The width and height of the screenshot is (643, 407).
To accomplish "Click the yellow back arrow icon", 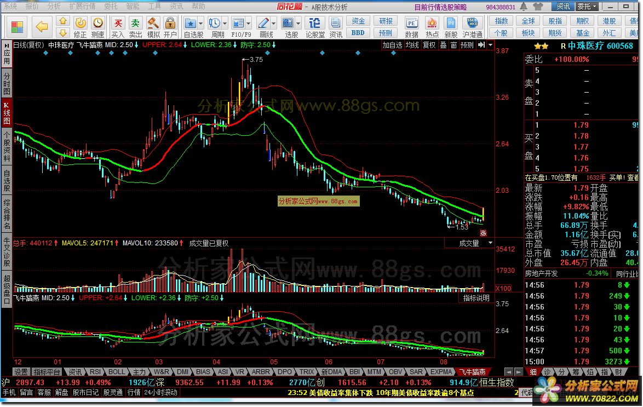I will (42, 27).
